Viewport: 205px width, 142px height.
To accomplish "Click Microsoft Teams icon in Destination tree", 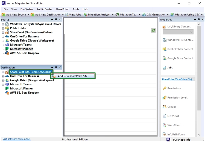I will (x=7, y=85).
